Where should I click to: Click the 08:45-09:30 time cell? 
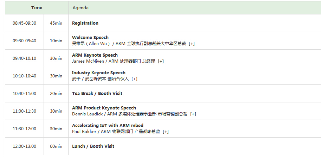pos(24,23)
